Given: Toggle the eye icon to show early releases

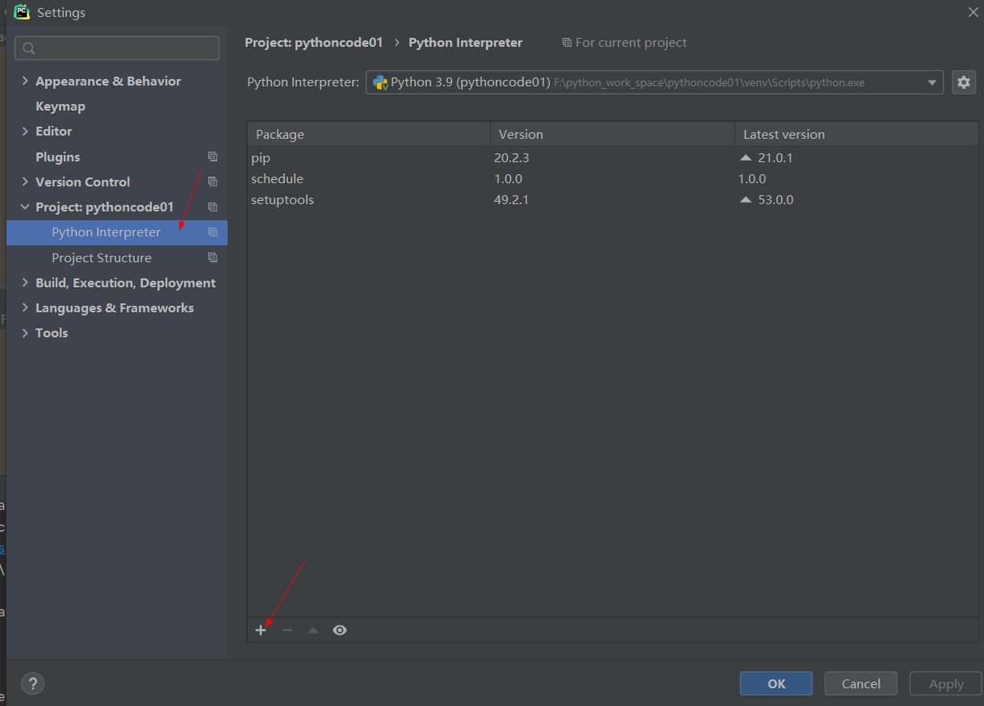Looking at the screenshot, I should tap(339, 629).
